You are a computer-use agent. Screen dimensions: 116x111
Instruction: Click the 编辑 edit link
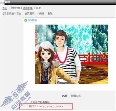(x=42, y=13)
